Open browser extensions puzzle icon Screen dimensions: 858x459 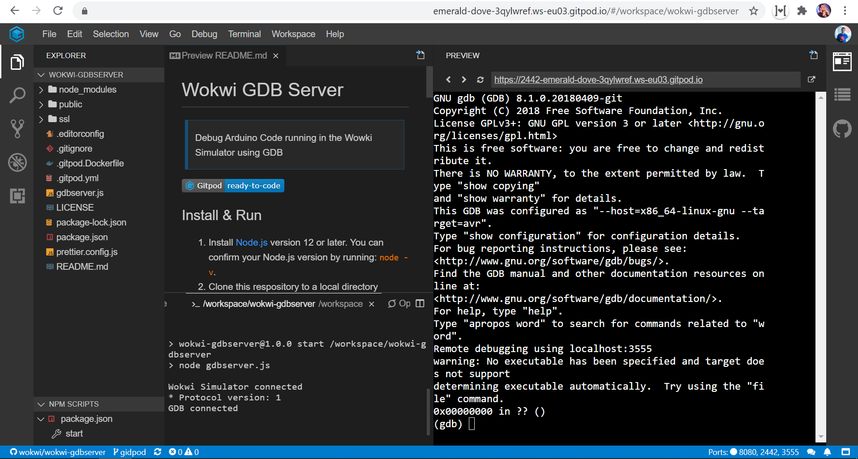tap(802, 11)
